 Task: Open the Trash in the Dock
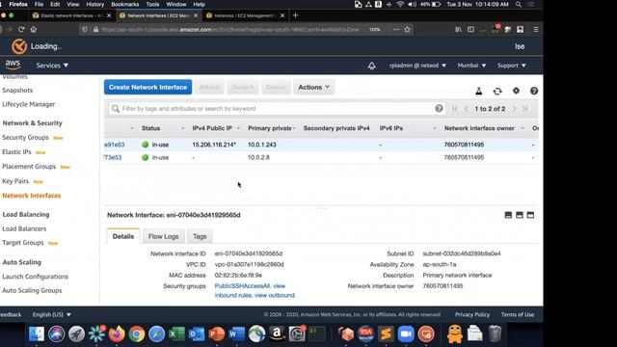tap(495, 334)
